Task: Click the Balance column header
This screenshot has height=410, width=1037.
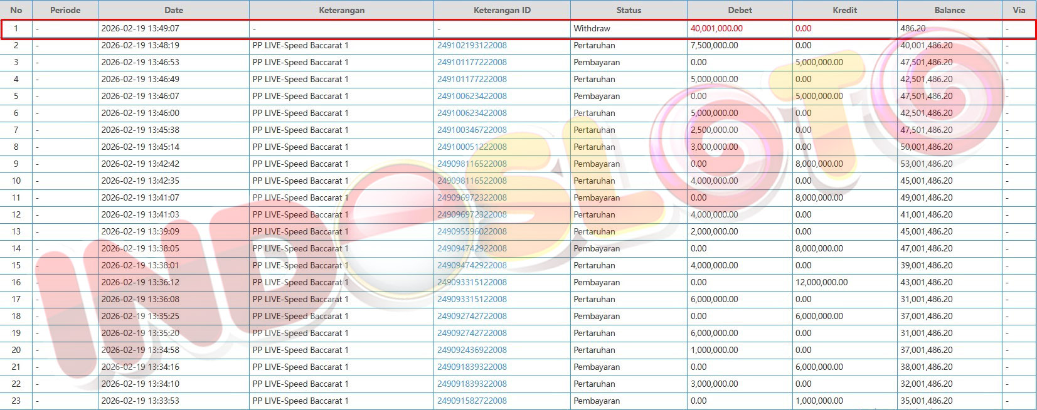Action: coord(949,10)
